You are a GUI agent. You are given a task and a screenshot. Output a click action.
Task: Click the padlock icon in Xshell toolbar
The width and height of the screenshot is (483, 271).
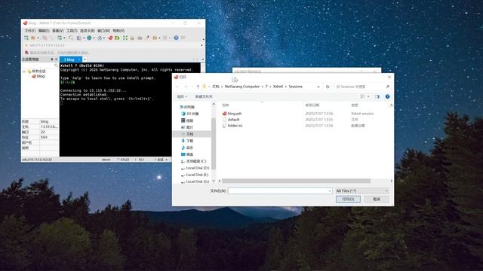click(x=132, y=38)
